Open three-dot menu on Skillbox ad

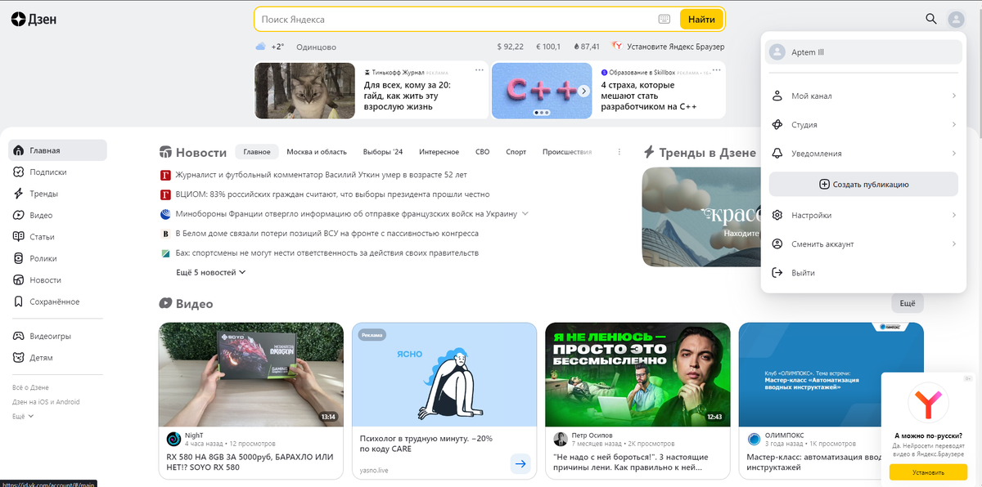(x=717, y=70)
